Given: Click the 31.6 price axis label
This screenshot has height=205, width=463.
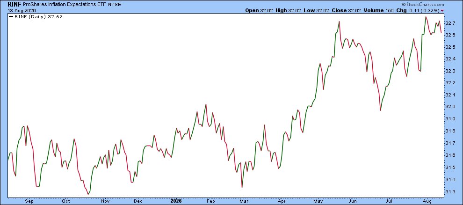Looking at the screenshot, I should pyautogui.click(x=450, y=155).
